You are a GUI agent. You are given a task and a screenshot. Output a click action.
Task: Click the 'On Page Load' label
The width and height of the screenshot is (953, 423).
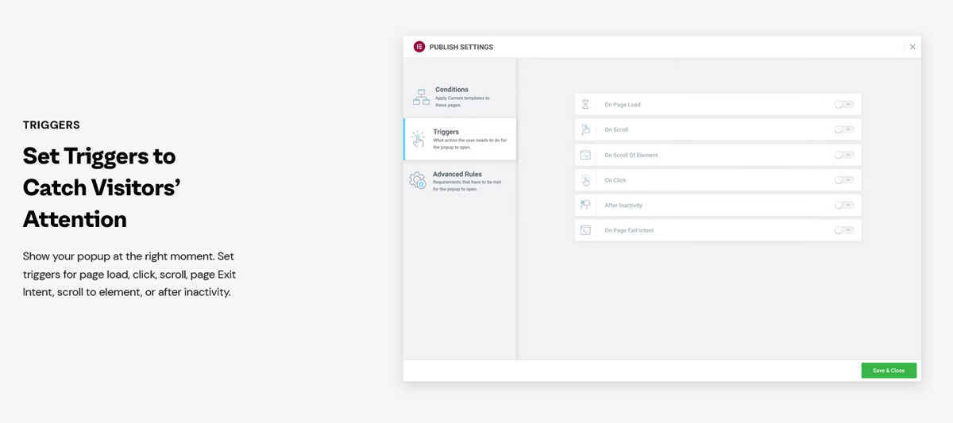point(623,105)
